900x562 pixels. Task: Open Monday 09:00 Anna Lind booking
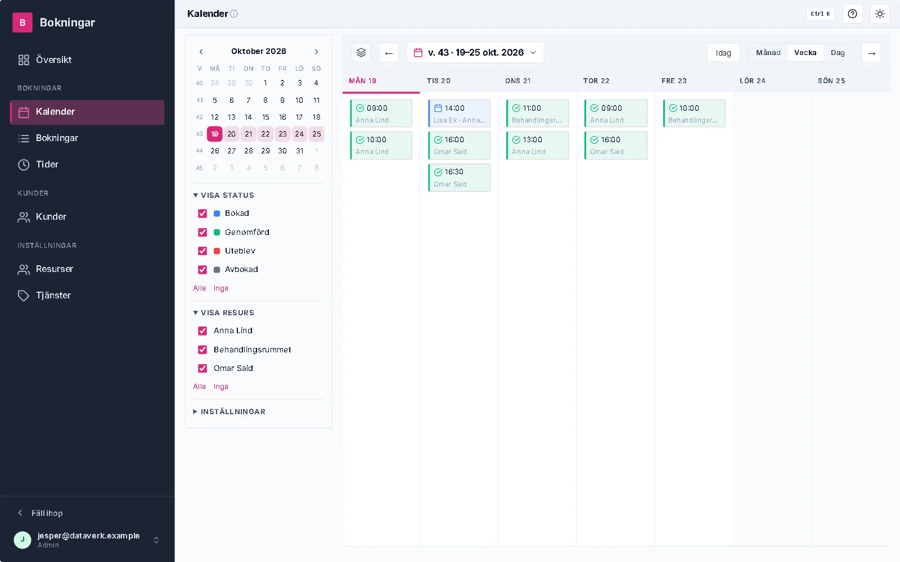381,114
